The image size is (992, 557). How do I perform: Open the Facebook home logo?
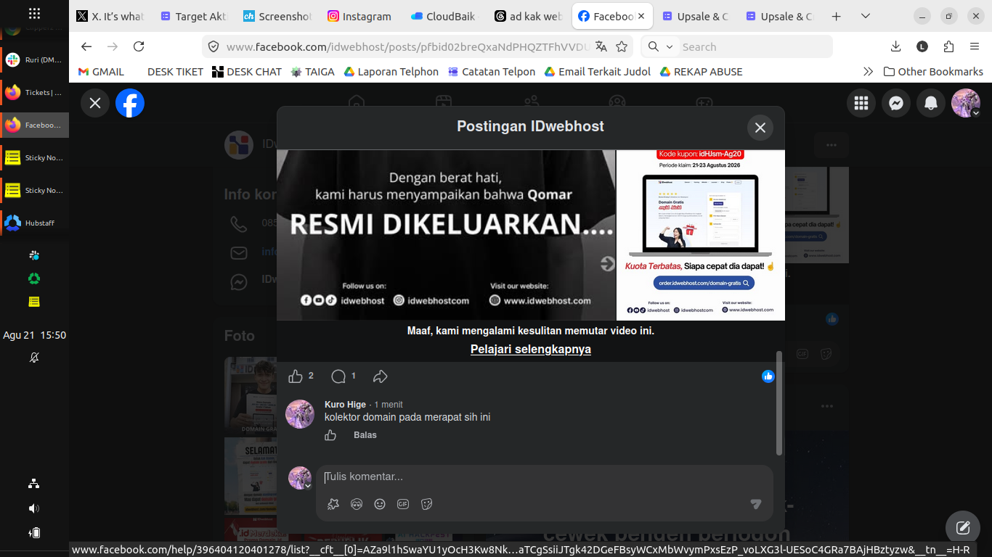(130, 103)
